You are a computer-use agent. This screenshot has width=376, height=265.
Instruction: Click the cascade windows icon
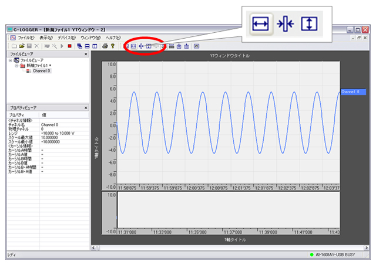click(x=80, y=46)
